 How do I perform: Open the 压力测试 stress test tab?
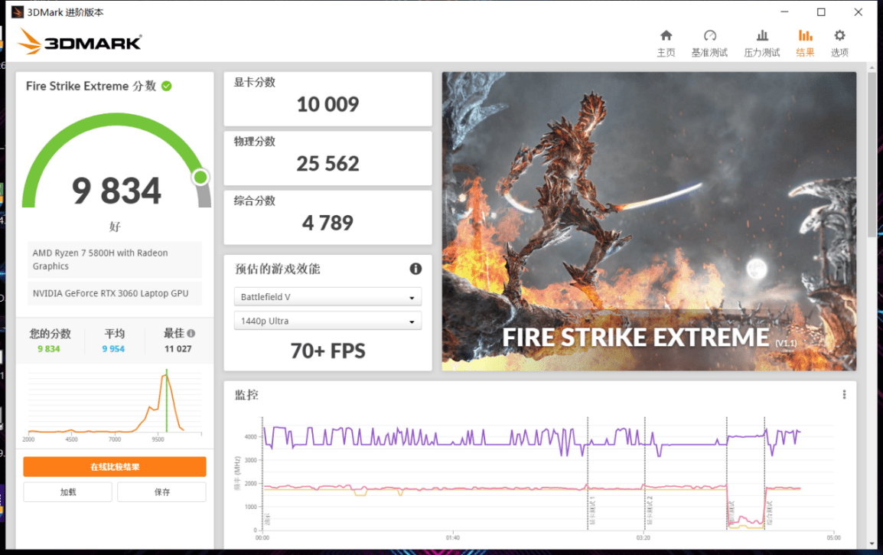762,44
